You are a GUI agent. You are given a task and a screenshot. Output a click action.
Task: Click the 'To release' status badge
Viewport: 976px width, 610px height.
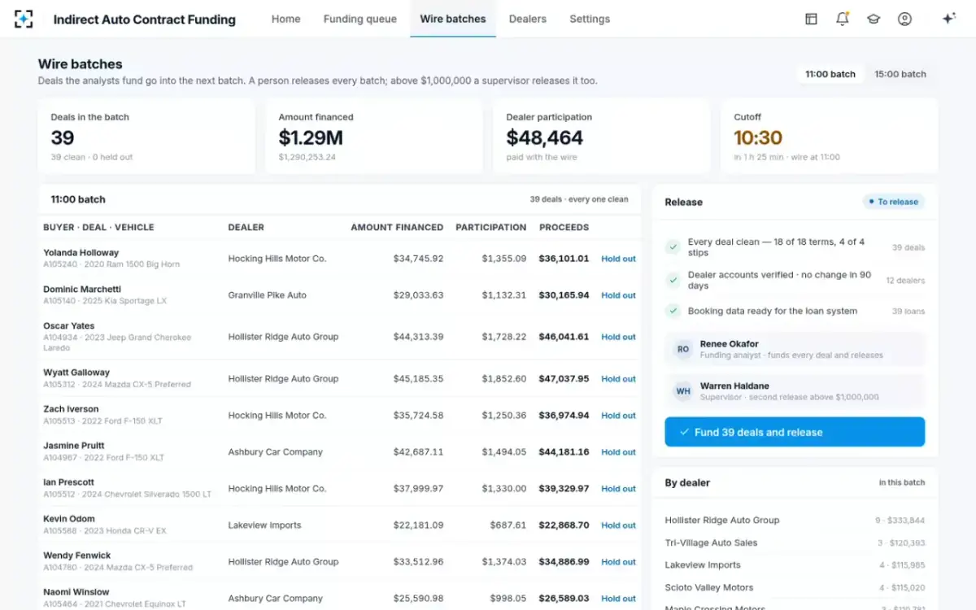click(x=893, y=202)
